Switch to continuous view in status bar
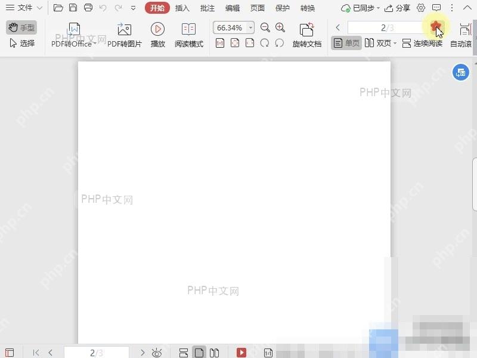Viewport: 477px width, 358px height. tap(184, 353)
